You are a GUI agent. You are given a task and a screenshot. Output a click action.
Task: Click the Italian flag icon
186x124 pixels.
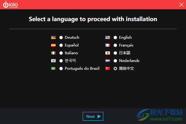pos(53,53)
